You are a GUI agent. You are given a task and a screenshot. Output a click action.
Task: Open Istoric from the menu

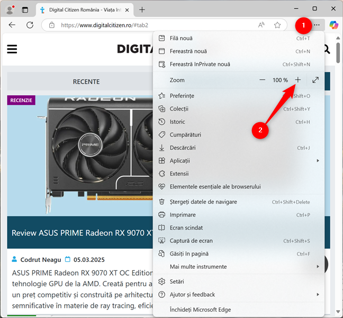coord(238,122)
